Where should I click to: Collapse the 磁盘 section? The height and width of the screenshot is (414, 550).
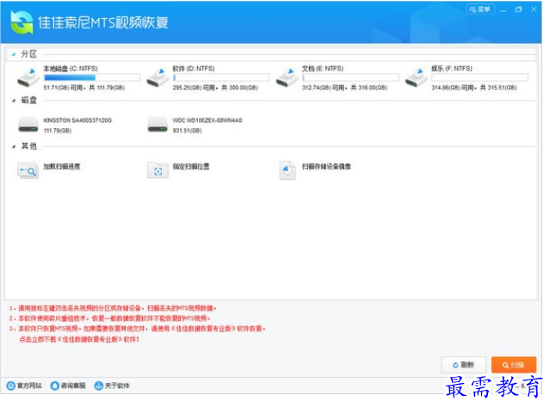coord(13,101)
